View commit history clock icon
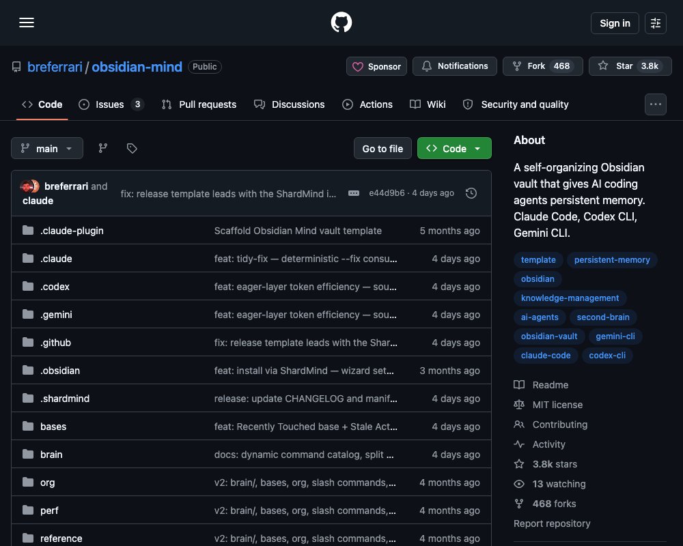 tap(471, 193)
